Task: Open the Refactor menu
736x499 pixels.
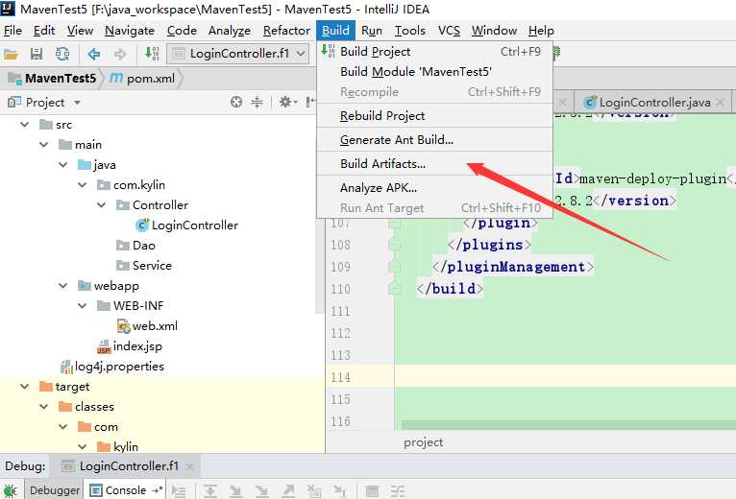Action: click(x=286, y=31)
